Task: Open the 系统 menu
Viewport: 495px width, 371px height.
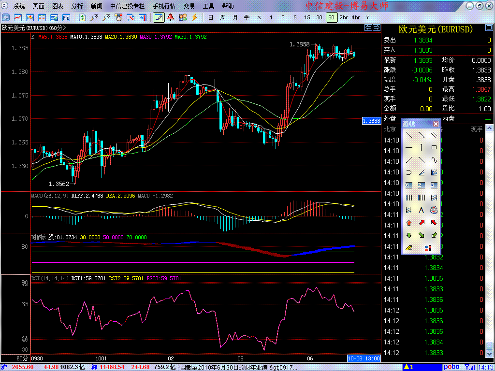Action: pyautogui.click(x=19, y=6)
